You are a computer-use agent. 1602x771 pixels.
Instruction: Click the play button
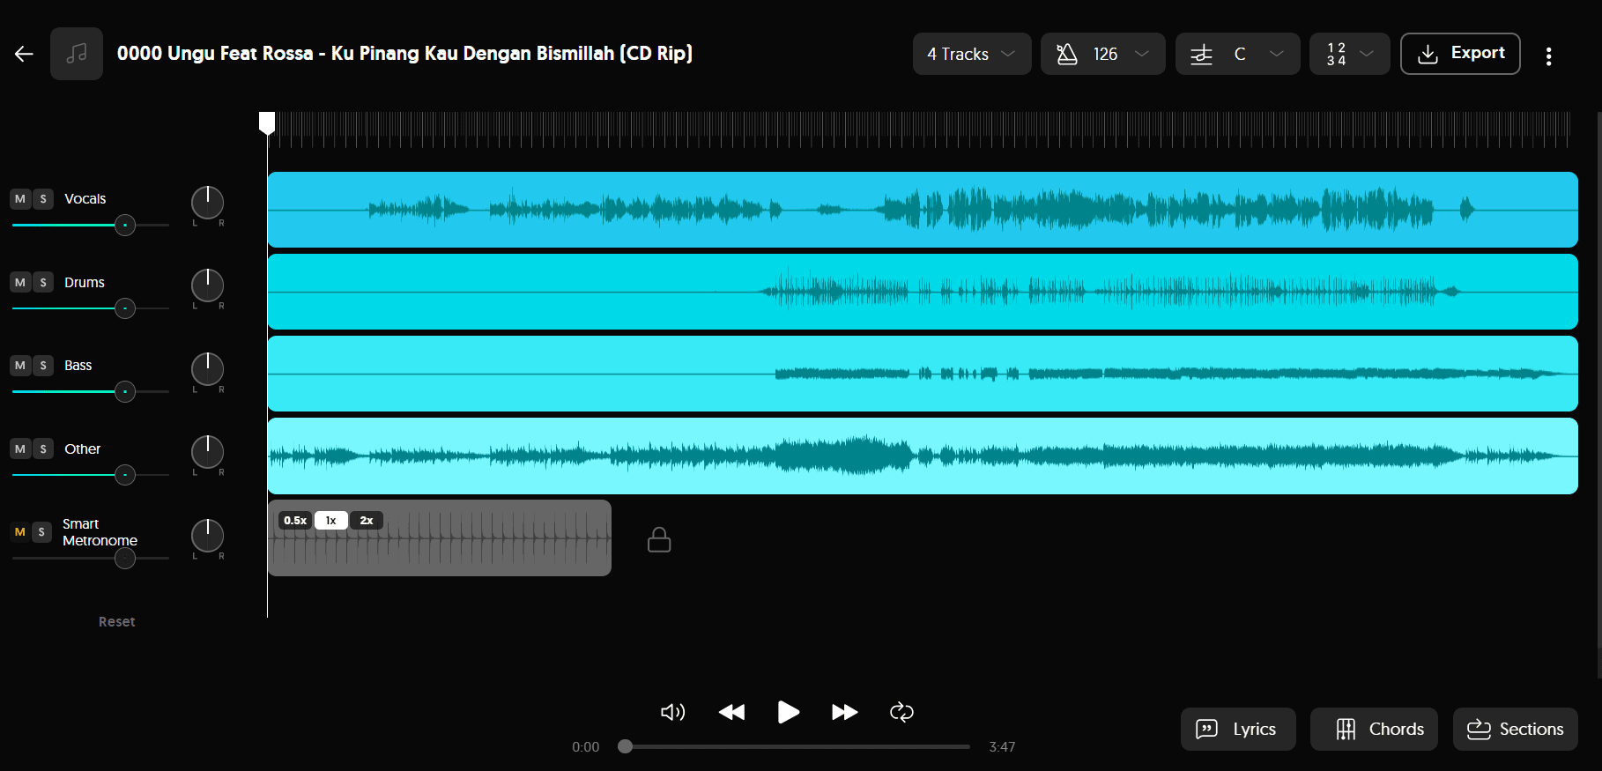[788, 712]
